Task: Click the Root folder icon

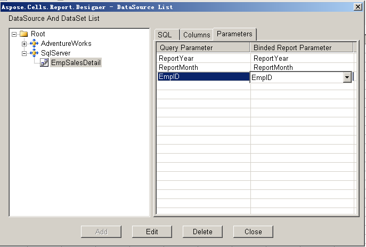Action: pos(24,34)
